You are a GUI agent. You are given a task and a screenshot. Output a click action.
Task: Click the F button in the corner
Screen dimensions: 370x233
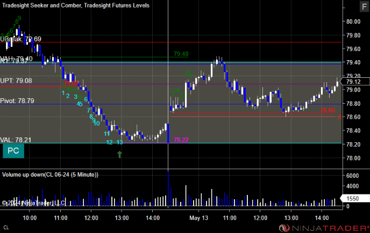tap(364, 6)
